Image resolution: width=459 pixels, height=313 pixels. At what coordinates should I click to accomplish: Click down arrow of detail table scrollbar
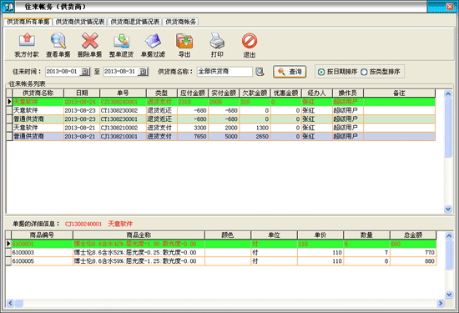449,295
